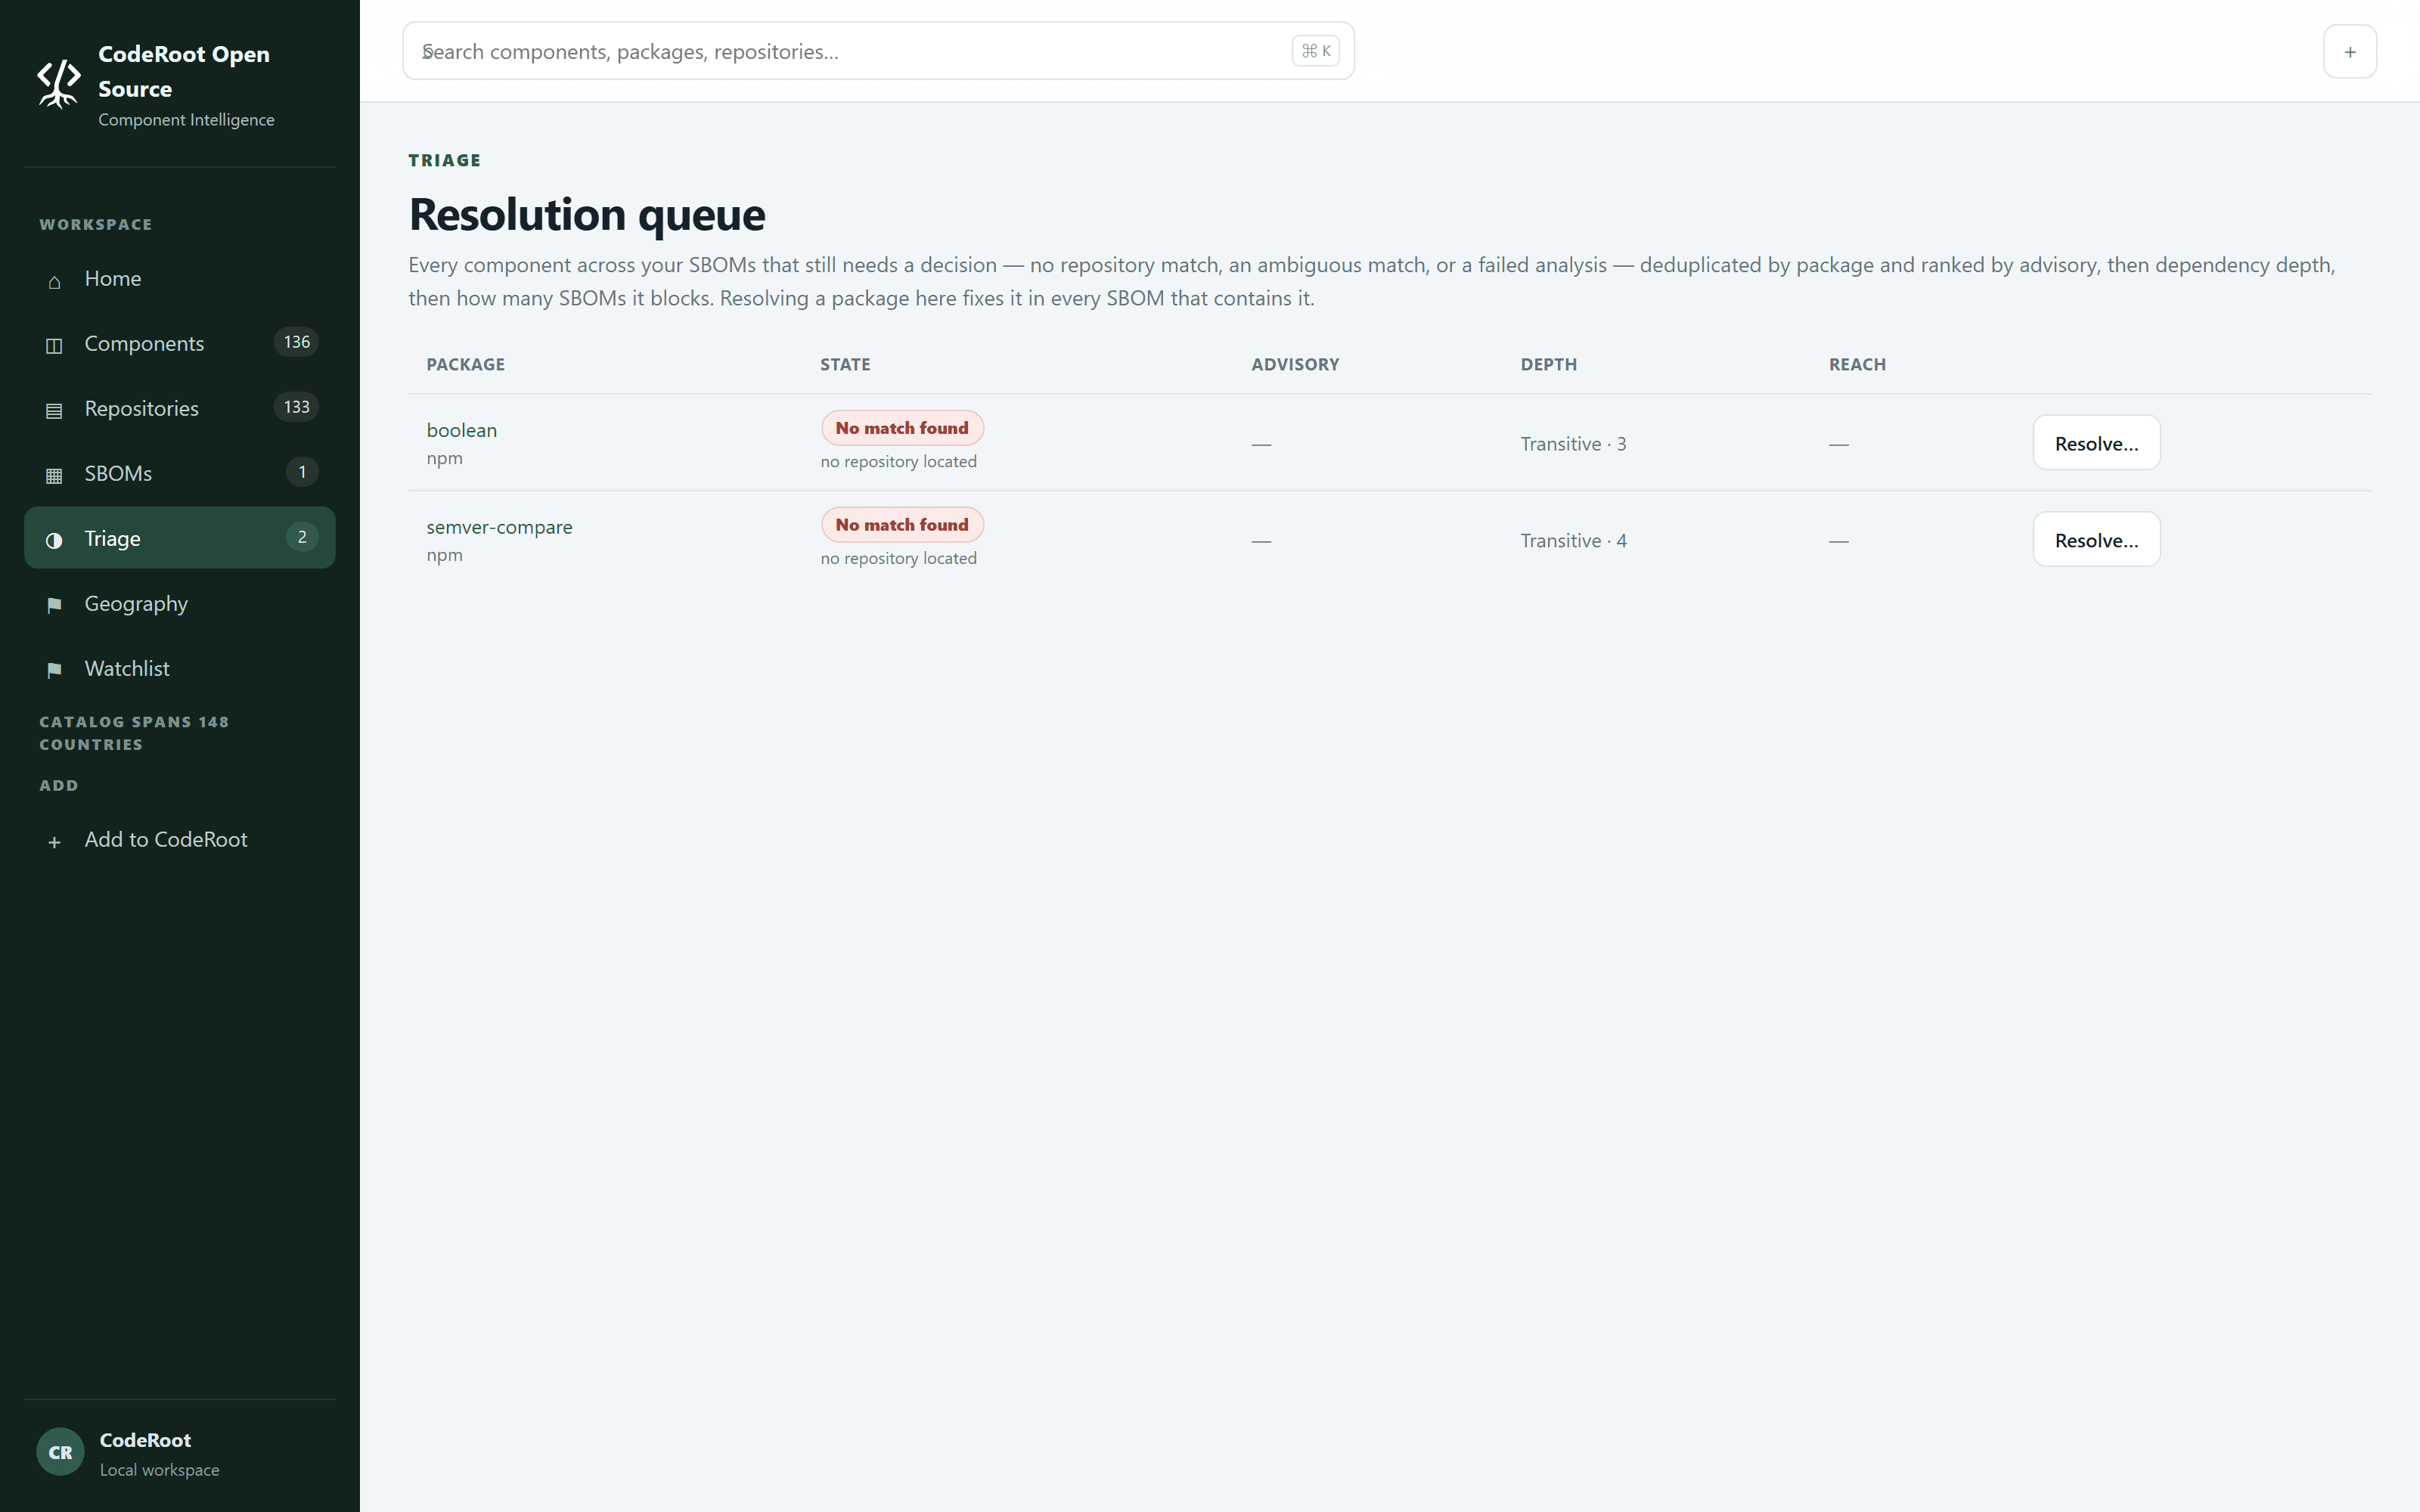Click the Repositories count badge 133
Screen dimensions: 2420x1512
click(x=296, y=407)
